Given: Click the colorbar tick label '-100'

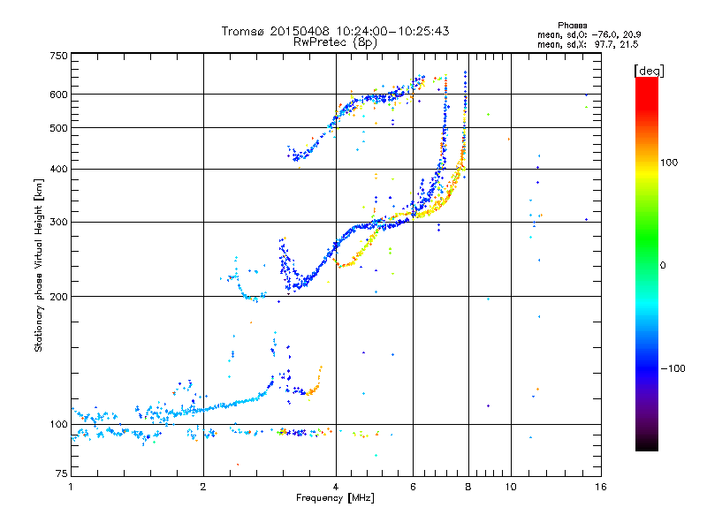Looking at the screenshot, I should click(x=673, y=368).
